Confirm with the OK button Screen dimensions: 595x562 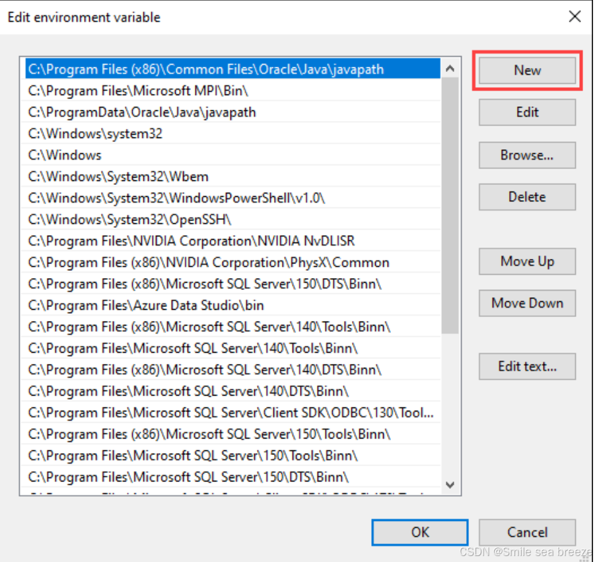tap(420, 532)
